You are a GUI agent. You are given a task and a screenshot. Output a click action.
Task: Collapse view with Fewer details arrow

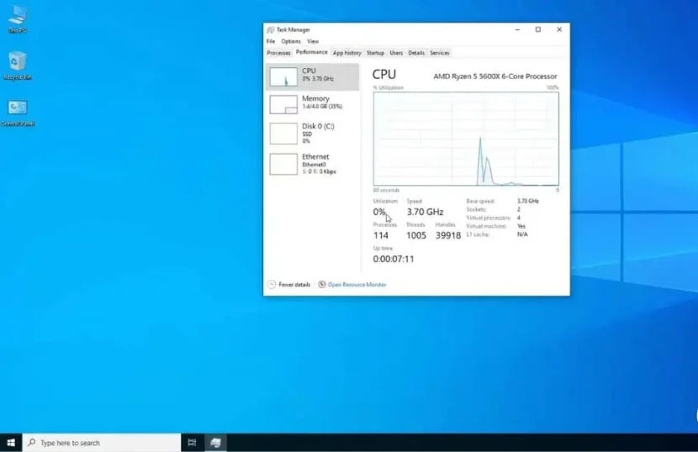tap(272, 284)
